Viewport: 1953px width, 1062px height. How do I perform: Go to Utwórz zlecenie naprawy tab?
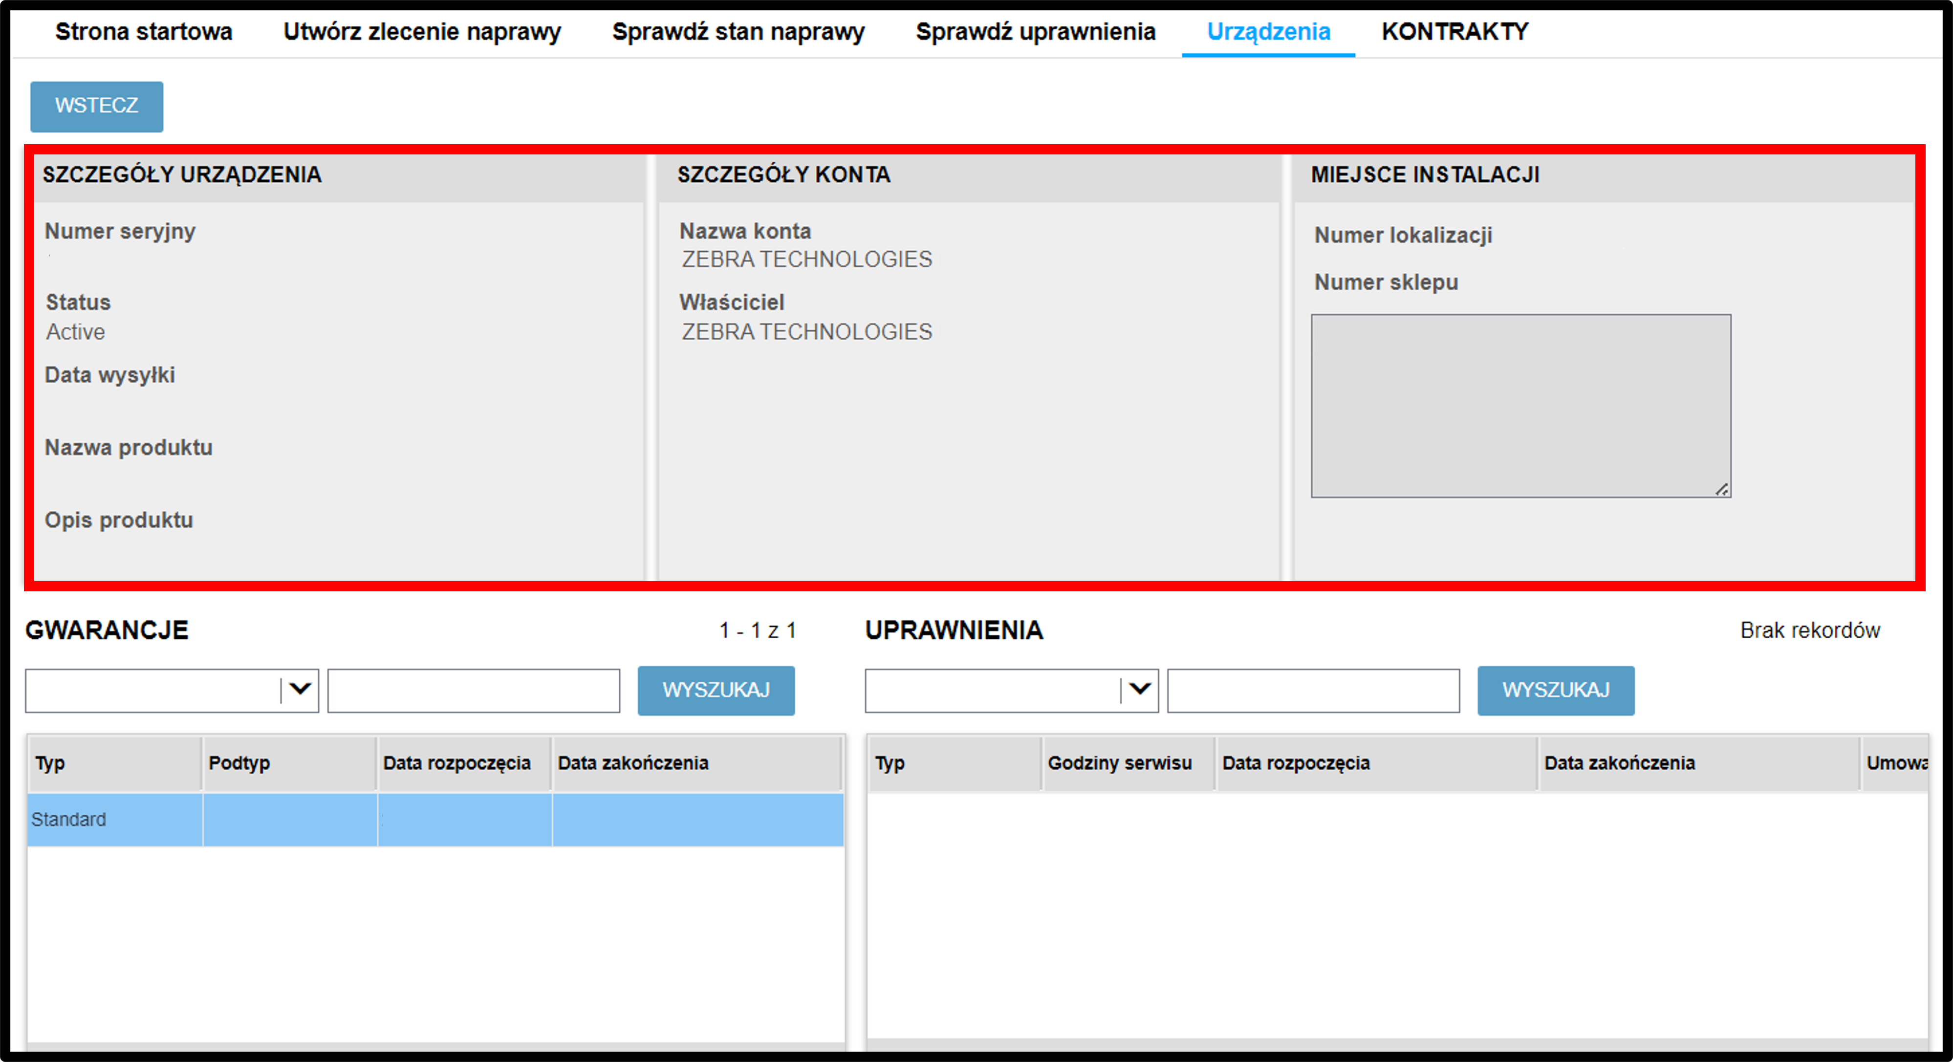click(x=422, y=32)
